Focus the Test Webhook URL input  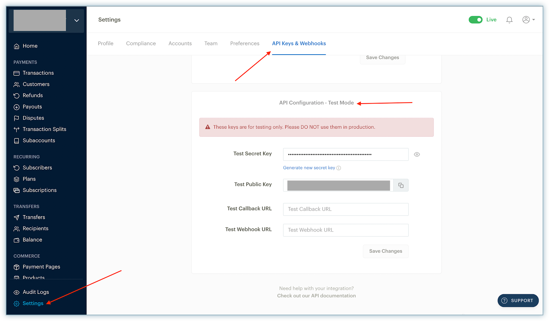(346, 230)
